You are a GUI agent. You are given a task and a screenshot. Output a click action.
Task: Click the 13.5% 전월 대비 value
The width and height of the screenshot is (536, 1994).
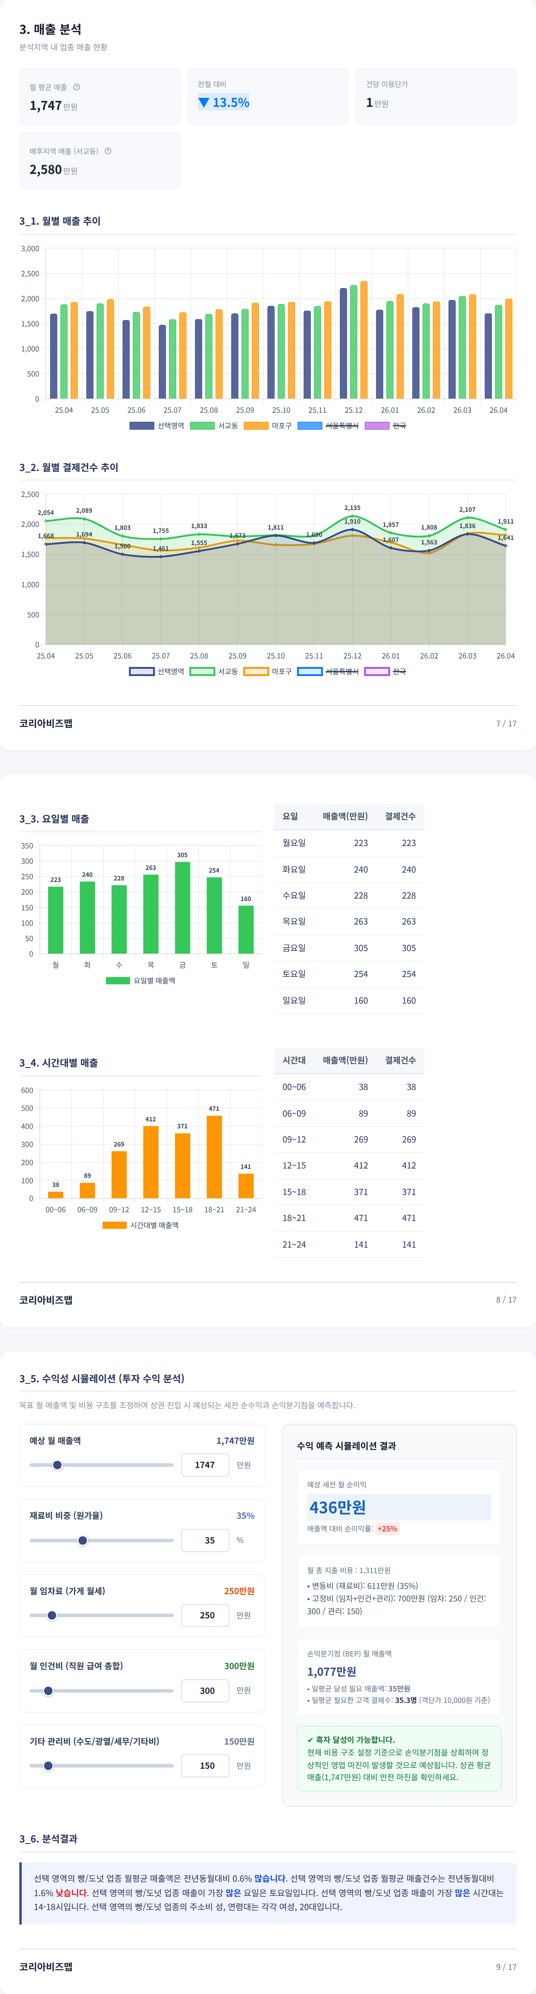pyautogui.click(x=224, y=102)
